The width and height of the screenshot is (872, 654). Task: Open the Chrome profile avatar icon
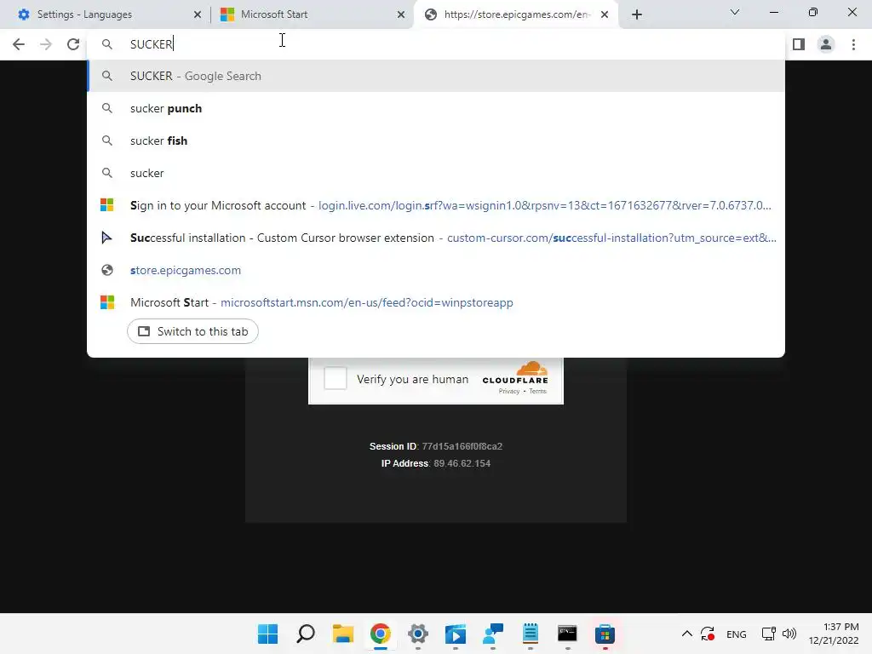[826, 44]
